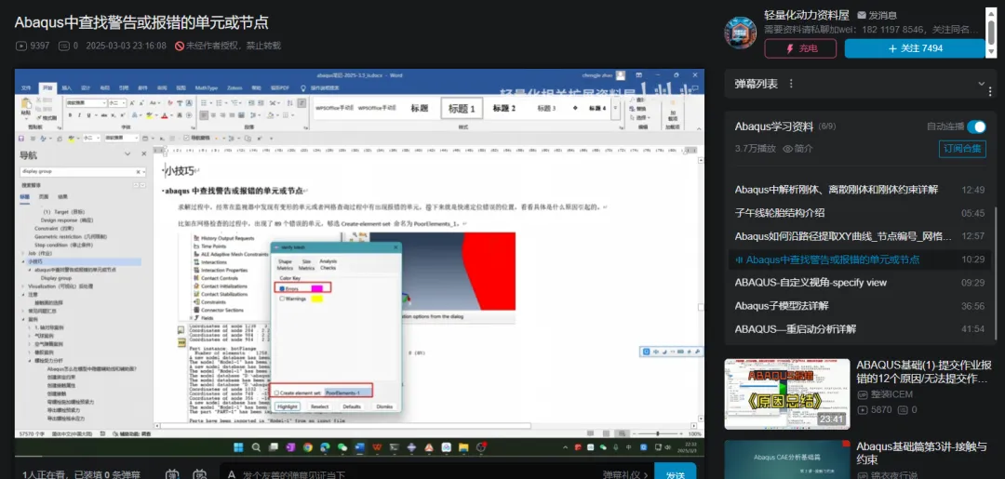The image size is (1005, 479).
Task: Click the yellow Warnings color swatch
Action: [x=316, y=299]
